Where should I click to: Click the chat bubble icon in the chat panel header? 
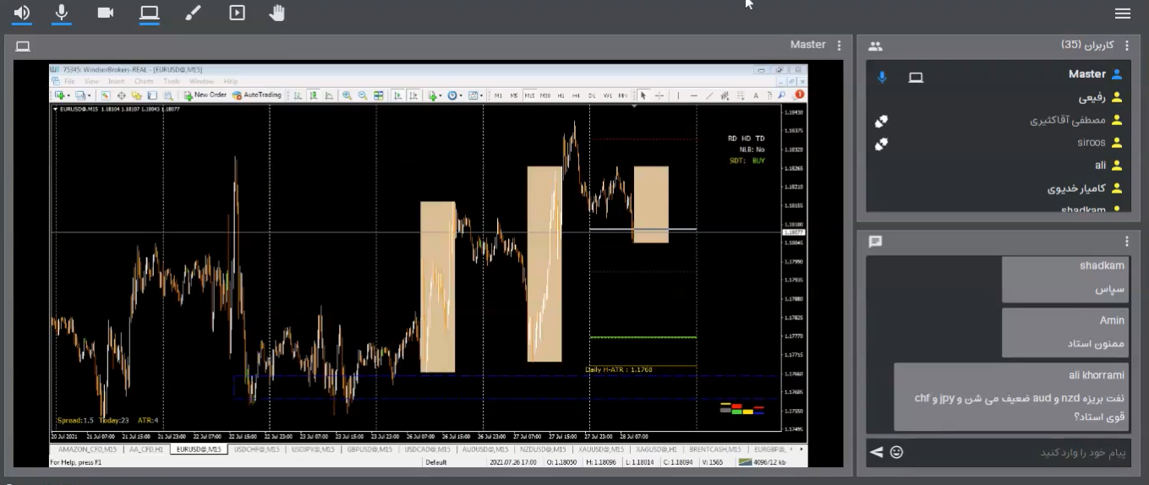(875, 242)
